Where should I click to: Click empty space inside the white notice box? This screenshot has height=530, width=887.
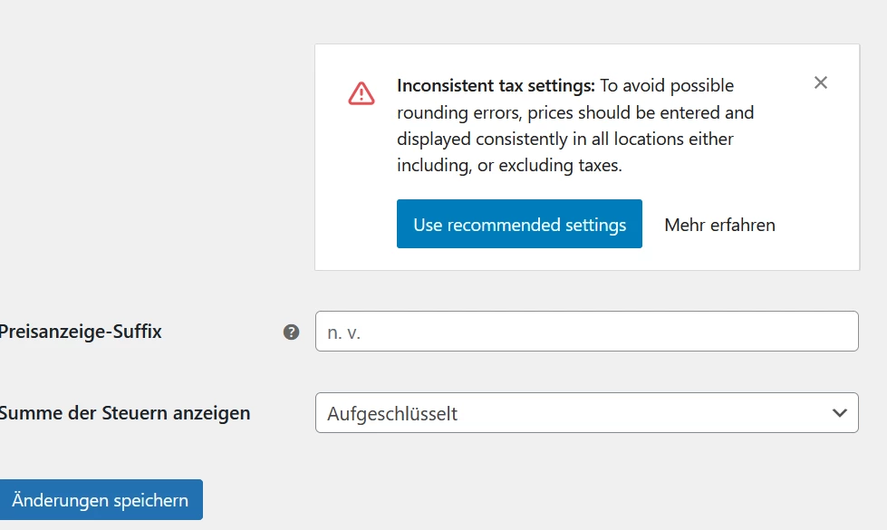[x=804, y=164]
